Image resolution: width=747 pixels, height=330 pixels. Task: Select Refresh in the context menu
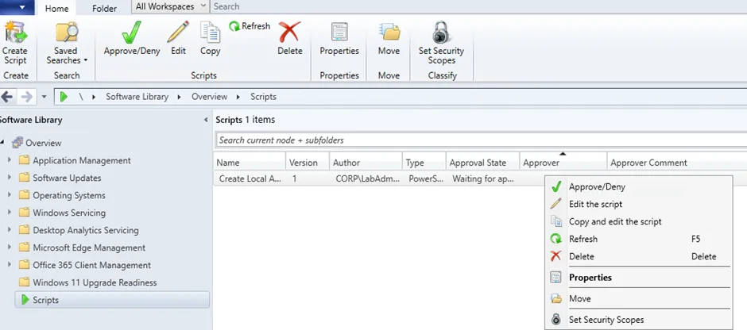(x=638, y=240)
